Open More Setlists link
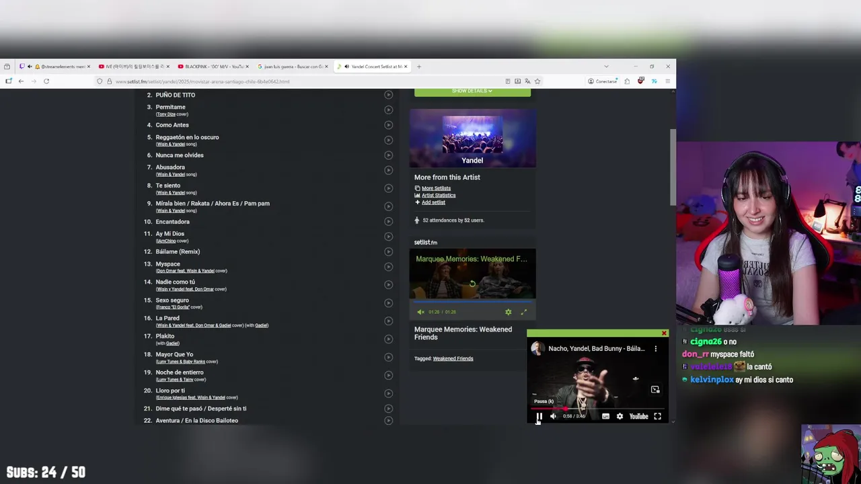This screenshot has width=861, height=484. (x=436, y=188)
